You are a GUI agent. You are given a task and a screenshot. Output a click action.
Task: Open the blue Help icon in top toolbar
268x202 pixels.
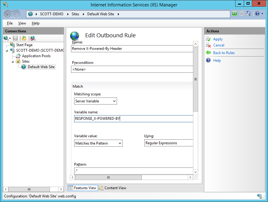[257, 14]
